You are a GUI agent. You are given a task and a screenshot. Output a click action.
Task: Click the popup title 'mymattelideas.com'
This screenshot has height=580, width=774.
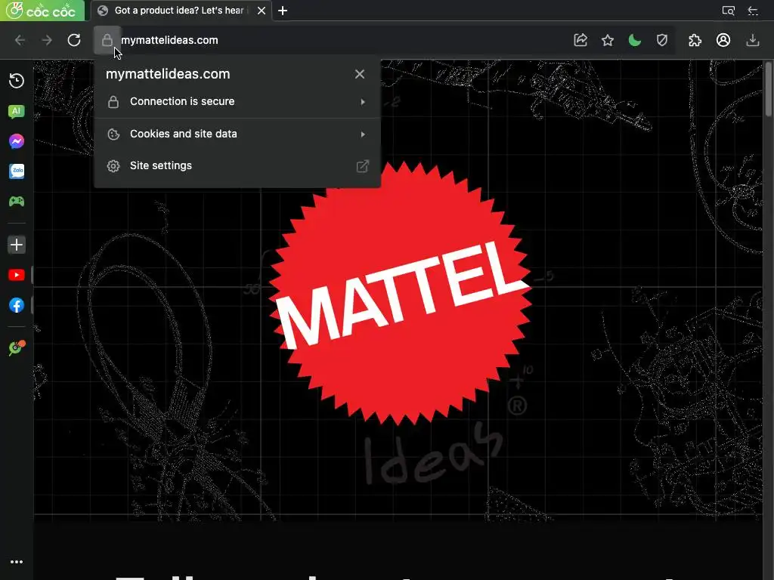(x=168, y=74)
